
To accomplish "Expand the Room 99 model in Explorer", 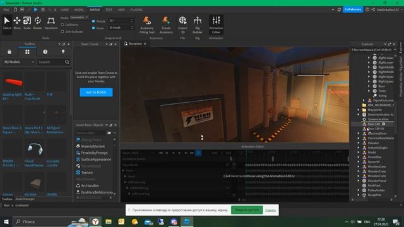I will point(359,162).
